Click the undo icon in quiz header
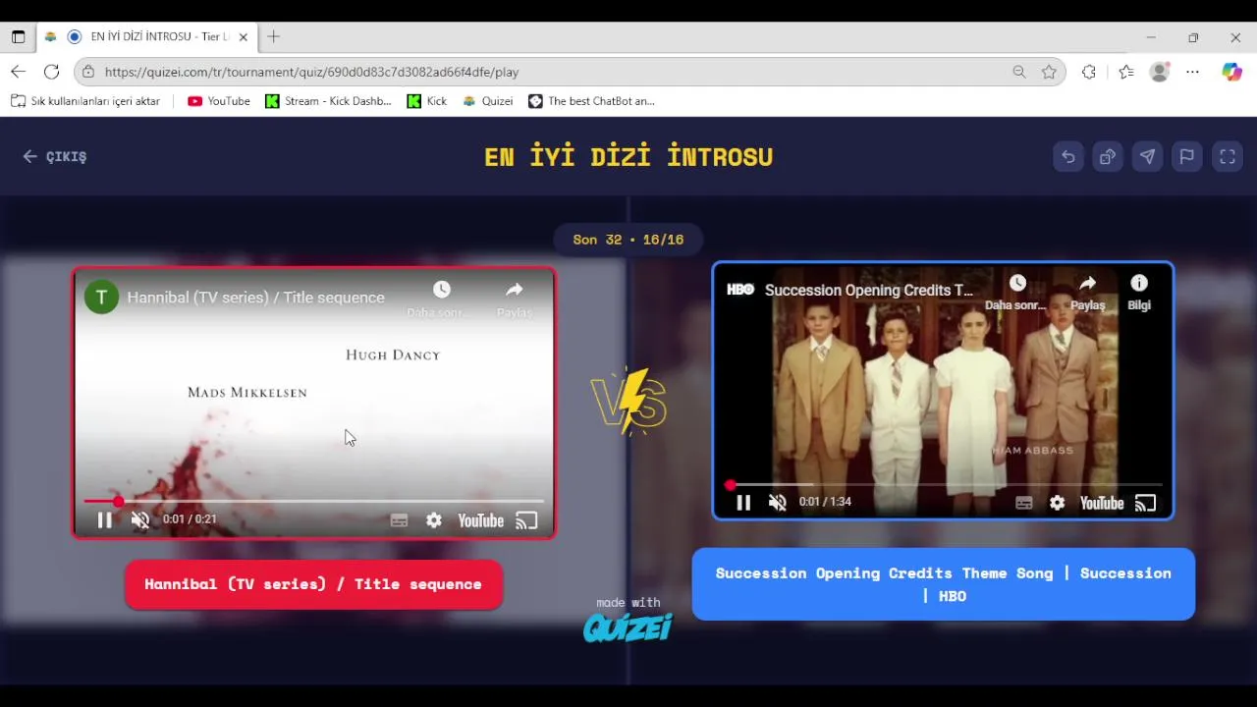Viewport: 1257px width, 707px height. coord(1068,157)
